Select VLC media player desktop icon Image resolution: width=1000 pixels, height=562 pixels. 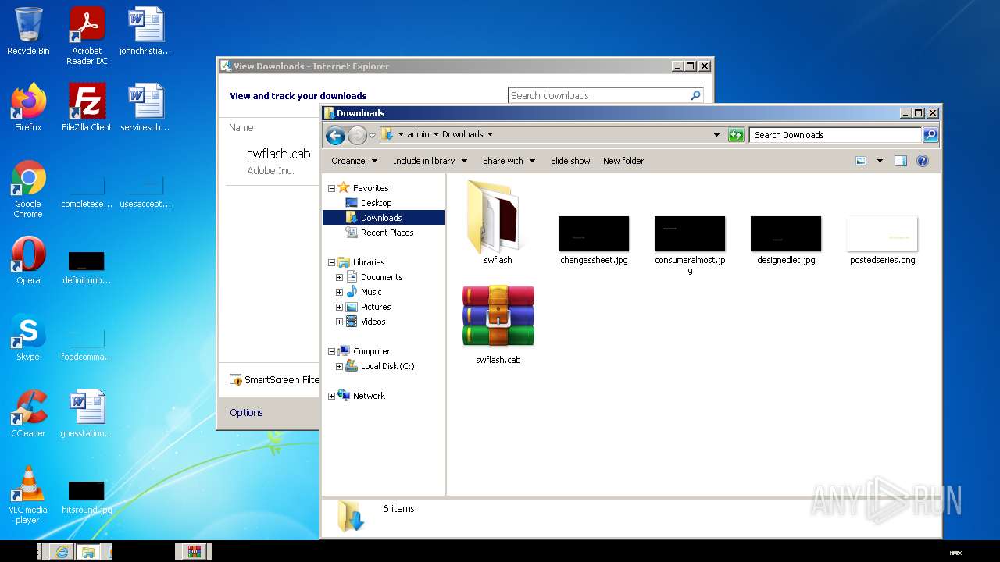click(x=28, y=495)
